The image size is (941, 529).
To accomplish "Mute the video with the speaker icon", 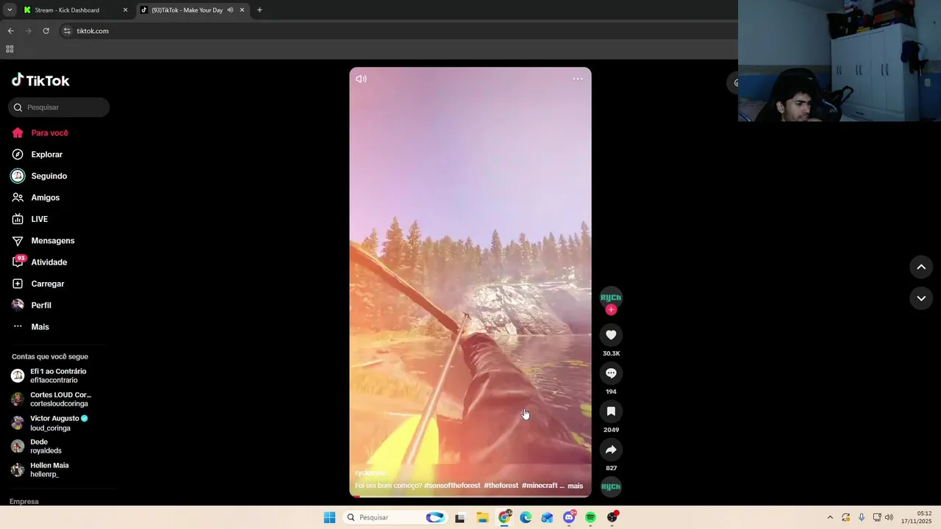I will [361, 79].
